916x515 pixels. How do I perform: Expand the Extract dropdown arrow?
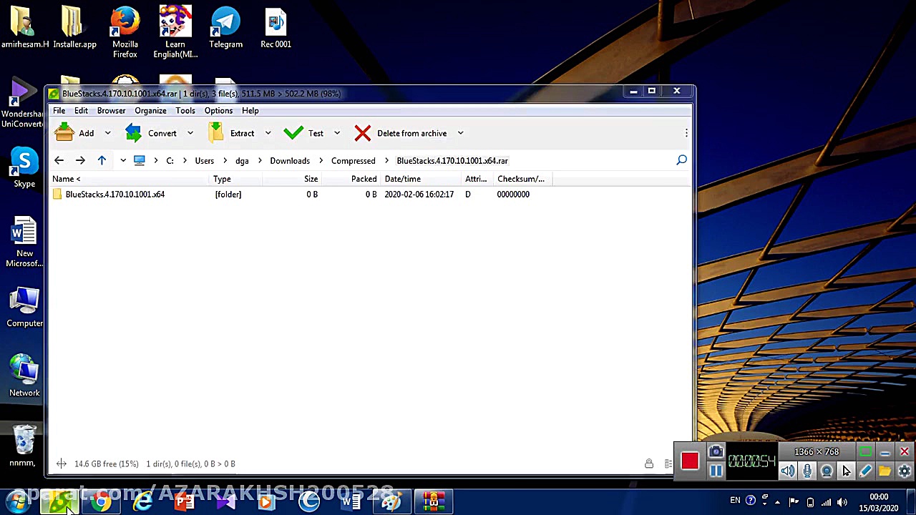pyautogui.click(x=268, y=133)
